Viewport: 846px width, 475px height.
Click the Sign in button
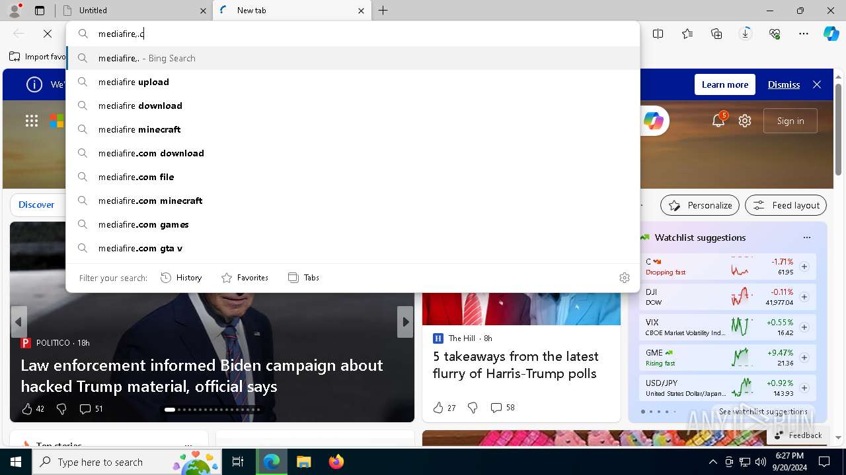[x=790, y=121]
